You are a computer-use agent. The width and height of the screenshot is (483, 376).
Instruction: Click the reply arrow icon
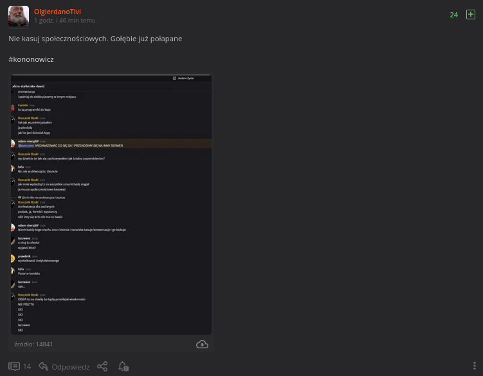click(44, 366)
